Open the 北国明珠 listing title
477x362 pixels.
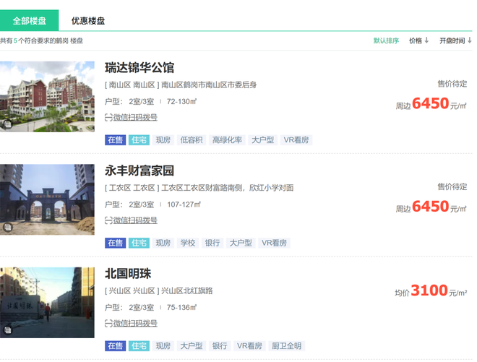[x=128, y=274]
